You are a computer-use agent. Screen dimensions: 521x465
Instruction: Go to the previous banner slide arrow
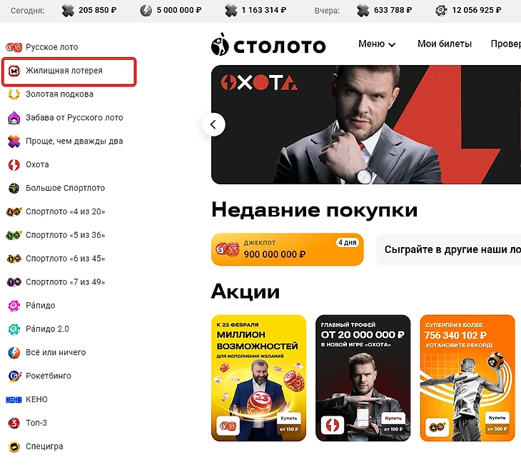pyautogui.click(x=213, y=124)
